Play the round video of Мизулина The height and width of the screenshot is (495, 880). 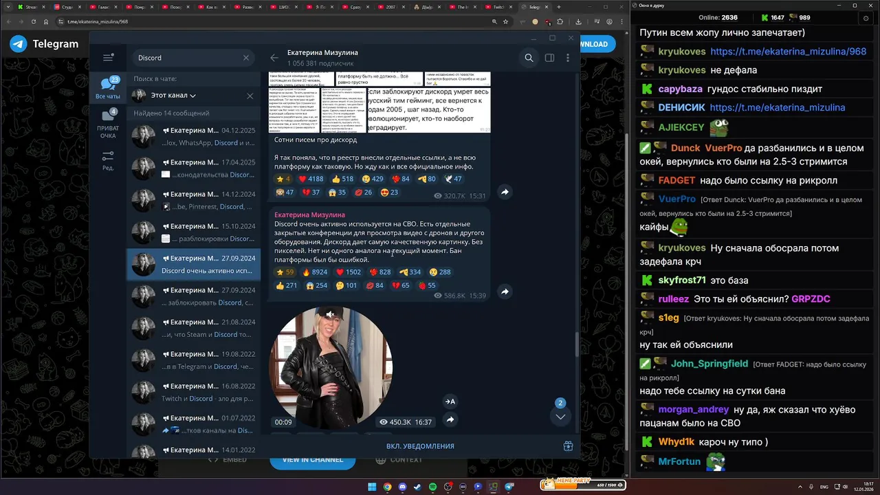point(330,368)
